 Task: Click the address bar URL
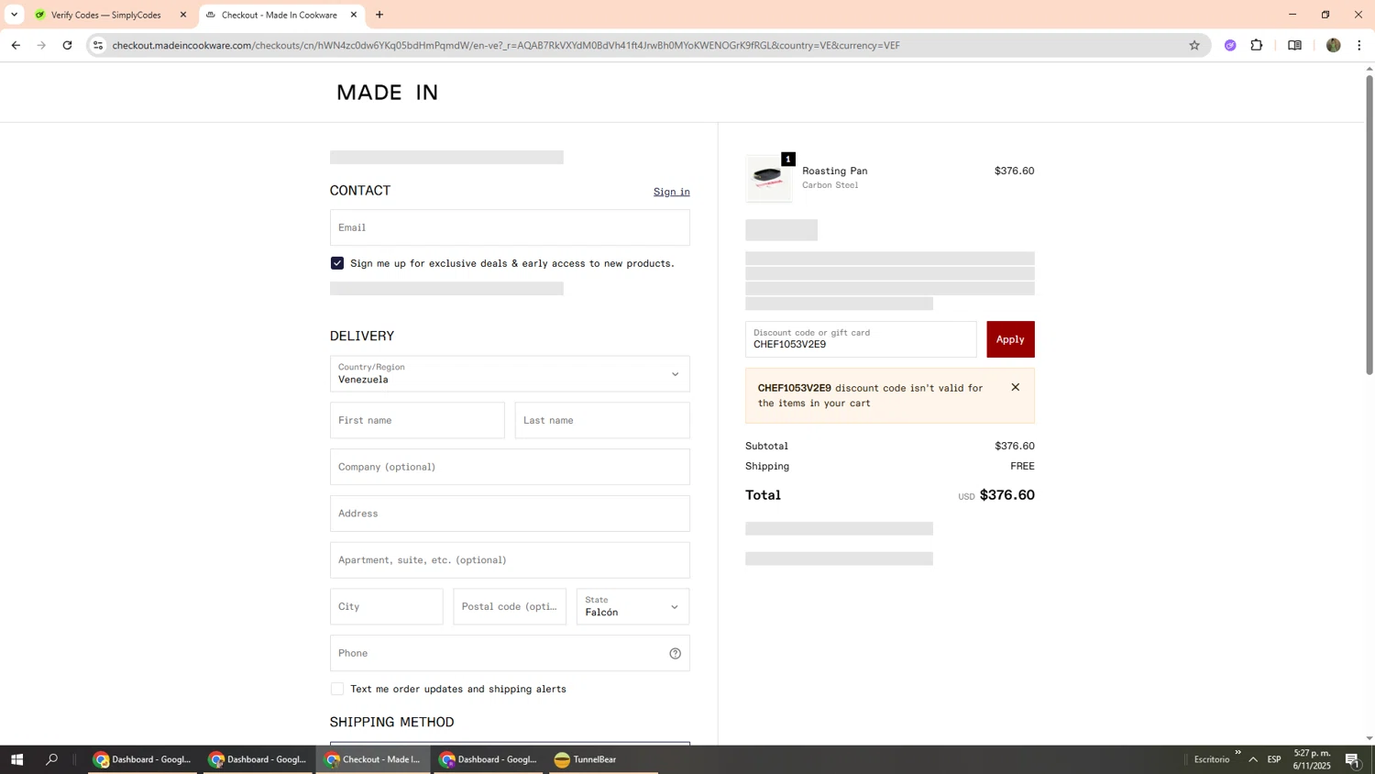pyautogui.click(x=506, y=45)
